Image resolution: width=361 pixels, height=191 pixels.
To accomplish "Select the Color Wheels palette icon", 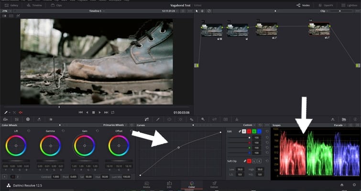I will tap(28, 119).
